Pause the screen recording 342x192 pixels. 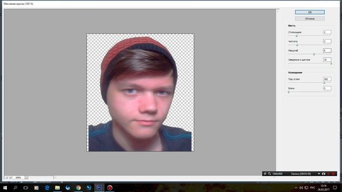tap(329, 174)
